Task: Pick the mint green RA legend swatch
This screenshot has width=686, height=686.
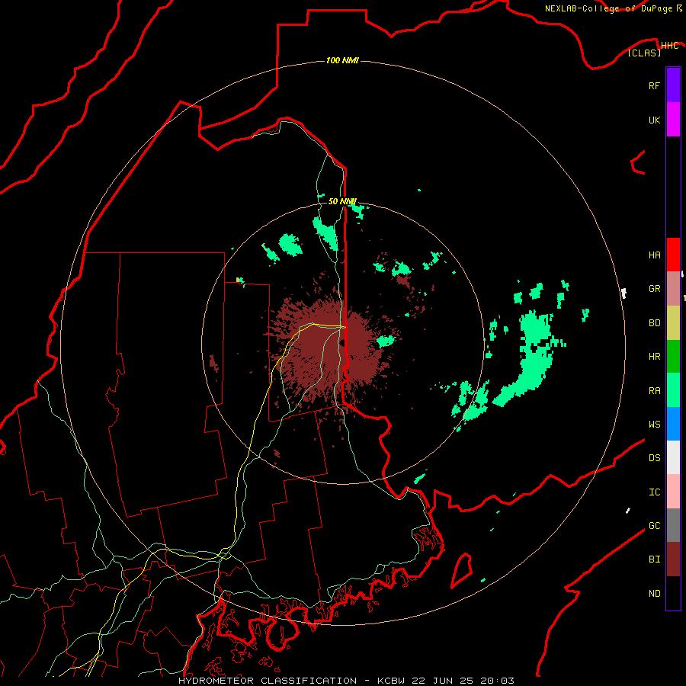Action: coord(673,390)
